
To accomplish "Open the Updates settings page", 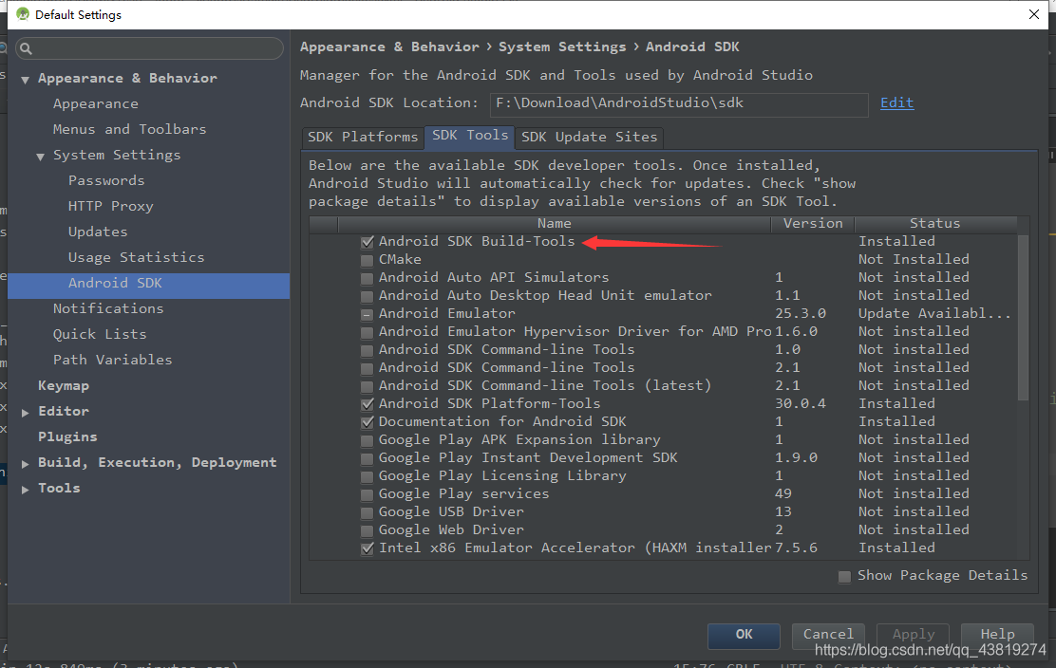I will 97,232.
